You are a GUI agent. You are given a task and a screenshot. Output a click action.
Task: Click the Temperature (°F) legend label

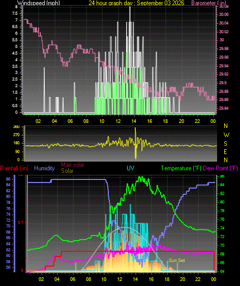pyautogui.click(x=181, y=168)
